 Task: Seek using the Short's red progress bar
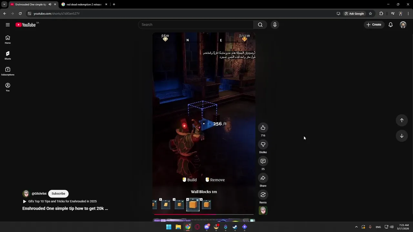[204, 214]
